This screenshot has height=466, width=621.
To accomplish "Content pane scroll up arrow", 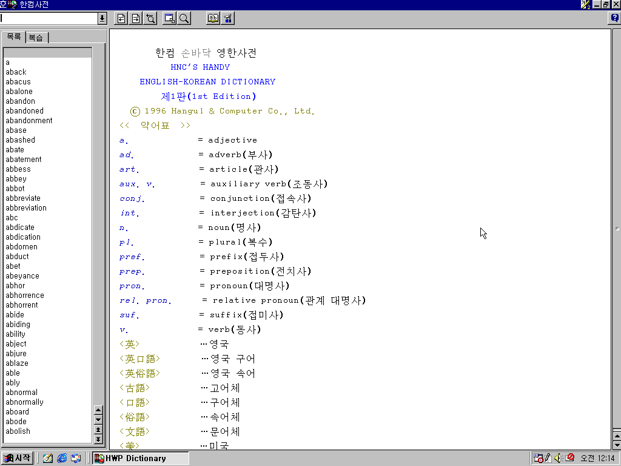I will pyautogui.click(x=617, y=436).
